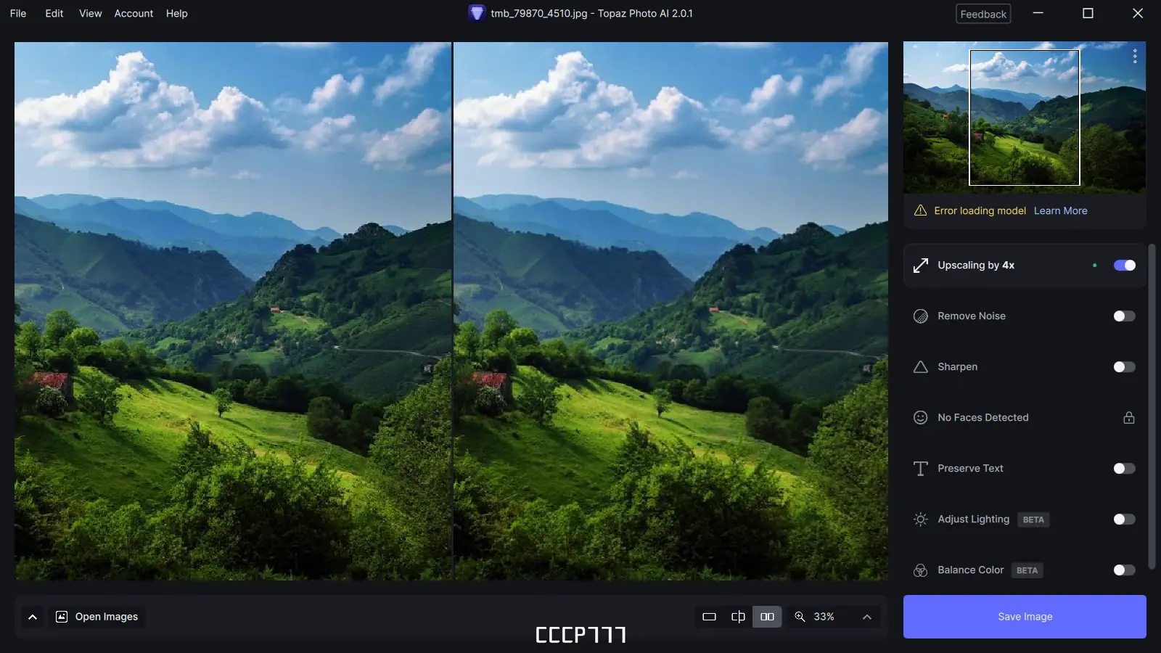Enable the Remove Noise toggle

1125,316
